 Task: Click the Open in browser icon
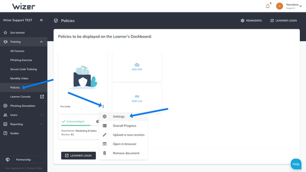(x=105, y=144)
